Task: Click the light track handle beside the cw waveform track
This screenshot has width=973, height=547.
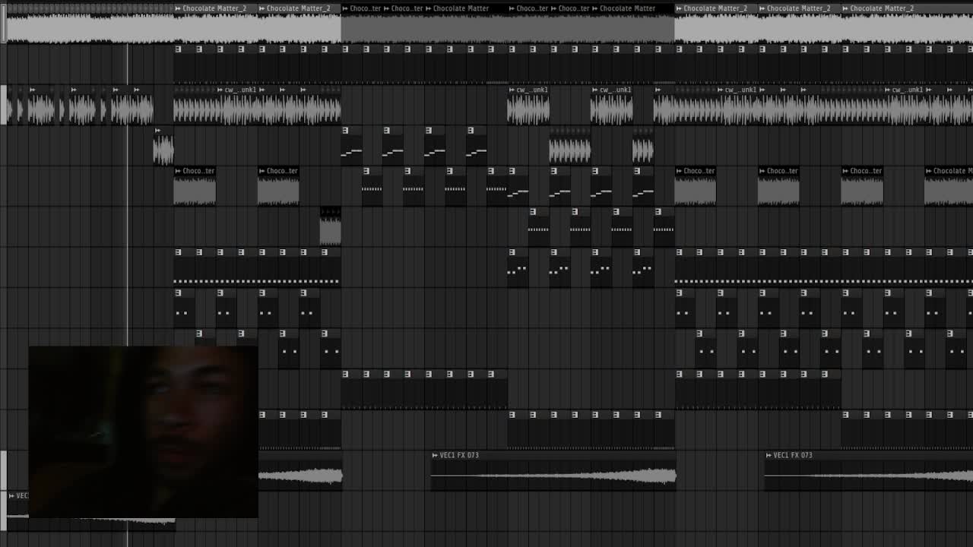Action: click(3, 105)
